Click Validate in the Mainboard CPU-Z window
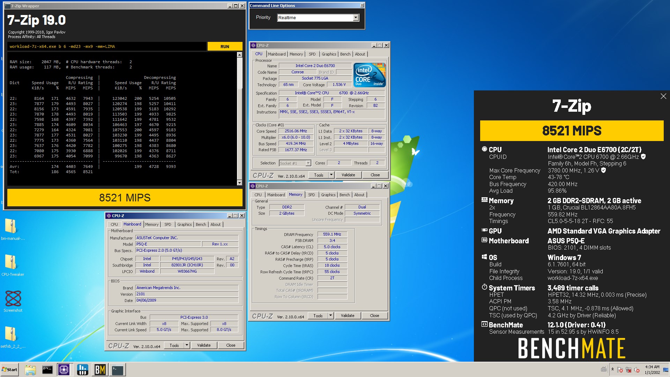The height and width of the screenshot is (377, 670). coord(204,345)
